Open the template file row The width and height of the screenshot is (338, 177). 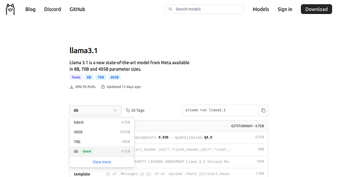169,174
